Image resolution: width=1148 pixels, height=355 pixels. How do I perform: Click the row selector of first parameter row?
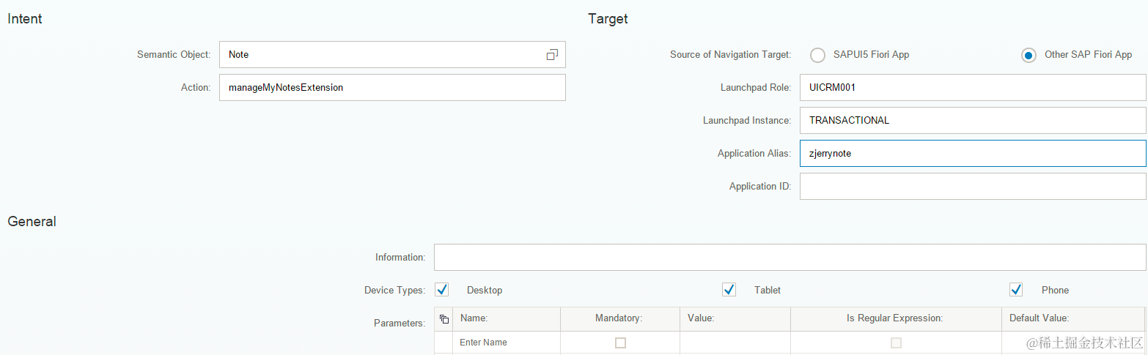pyautogui.click(x=444, y=343)
